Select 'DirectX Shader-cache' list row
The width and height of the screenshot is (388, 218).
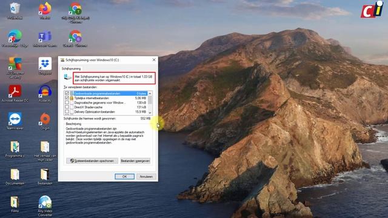point(106,107)
